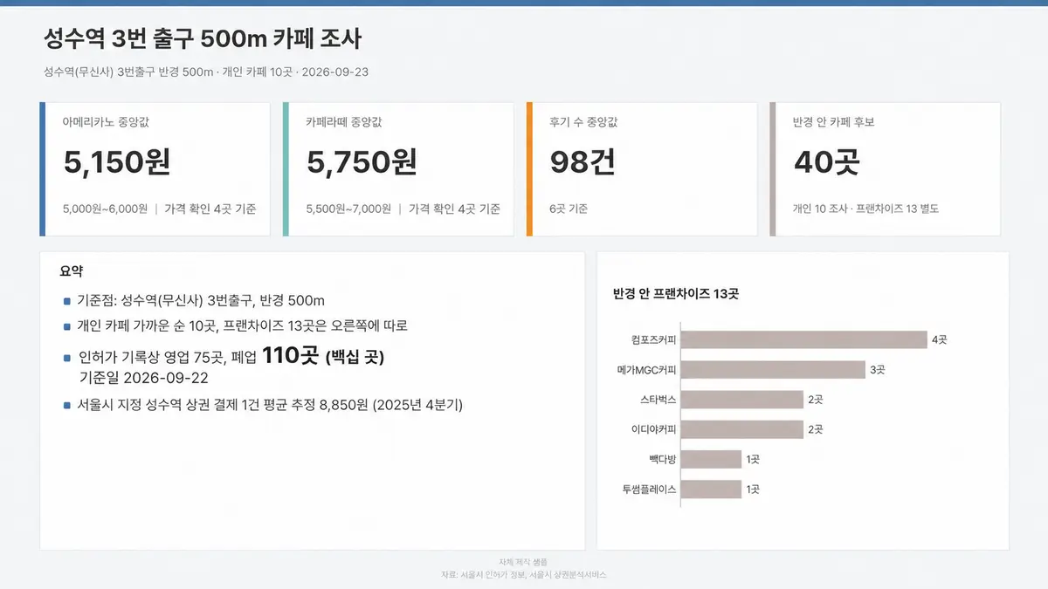
Task: Click the '요약' section heading
Action: coord(72,272)
